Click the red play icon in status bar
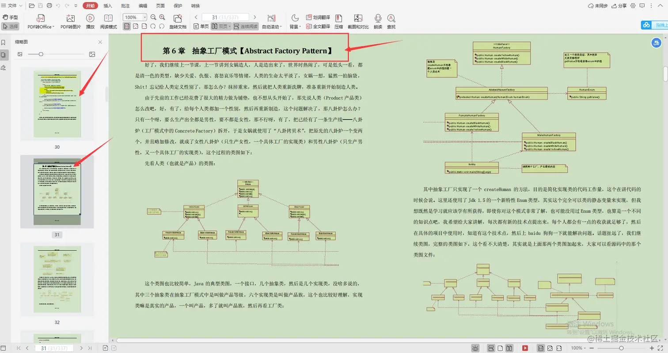Viewport: 668px width, 353px height. [525, 348]
